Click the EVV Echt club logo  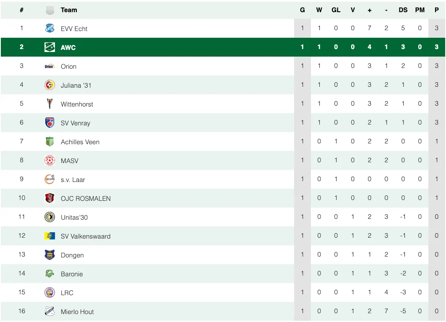point(50,29)
